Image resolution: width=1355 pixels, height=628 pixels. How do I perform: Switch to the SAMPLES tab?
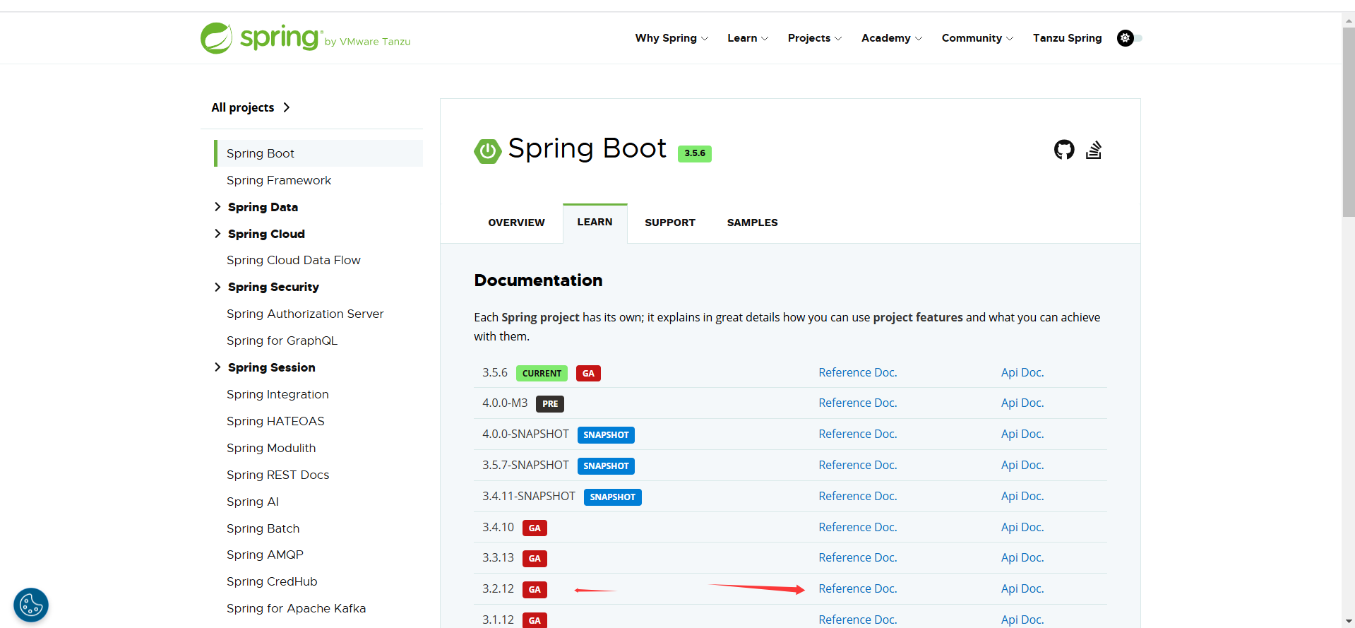pos(752,223)
